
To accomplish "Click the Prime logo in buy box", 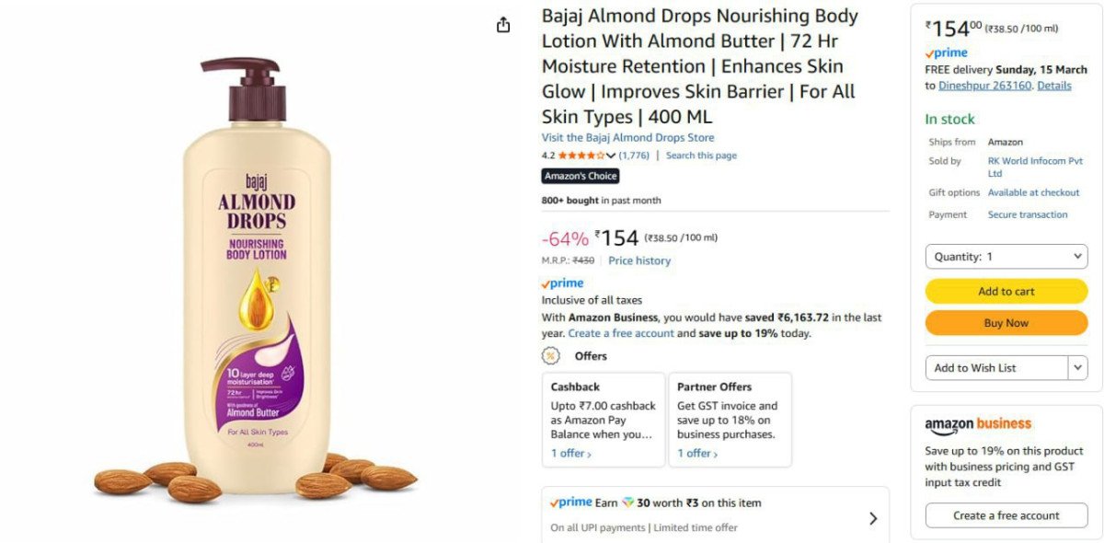I will (946, 53).
